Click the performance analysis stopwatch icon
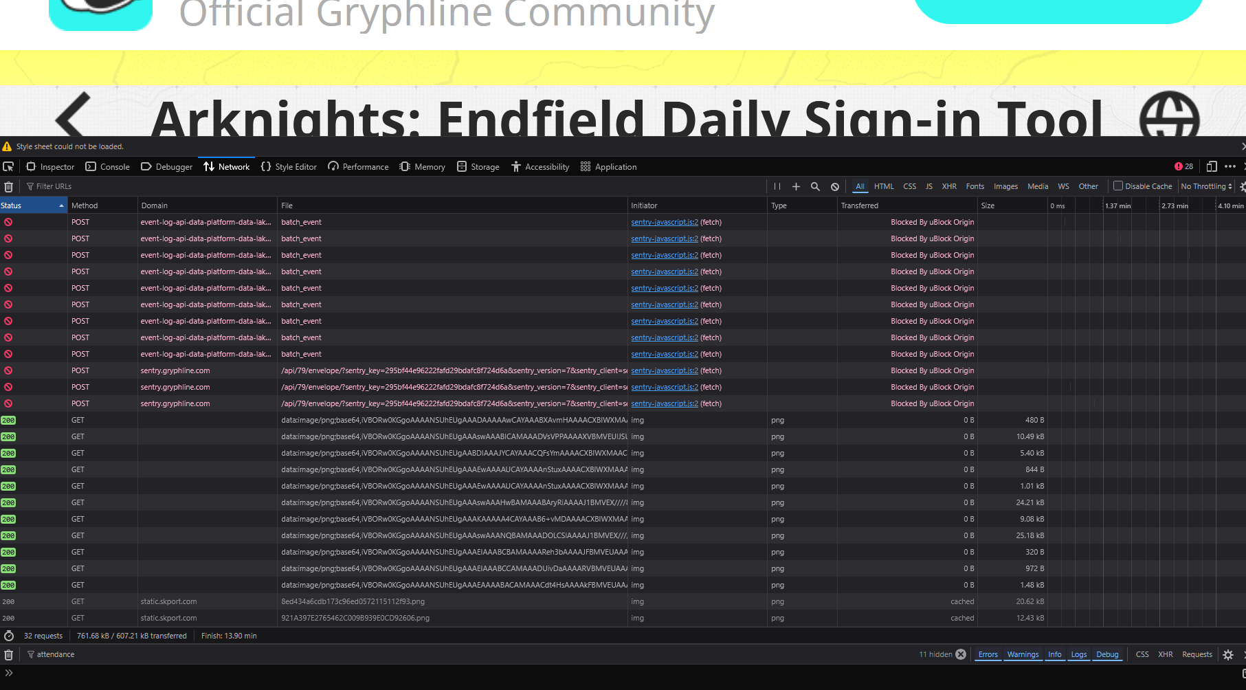This screenshot has width=1246, height=690. pyautogui.click(x=9, y=636)
